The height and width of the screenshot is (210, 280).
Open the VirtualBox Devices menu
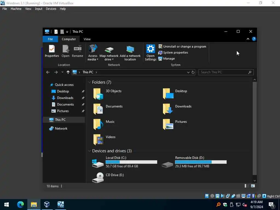pos(51,9)
